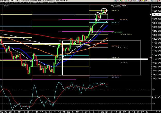This screenshot has height=113, width=161.
Task: Click the 1660.00 price axis label
Action: (156, 66)
